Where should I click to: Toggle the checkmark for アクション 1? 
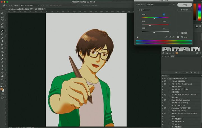162,124
